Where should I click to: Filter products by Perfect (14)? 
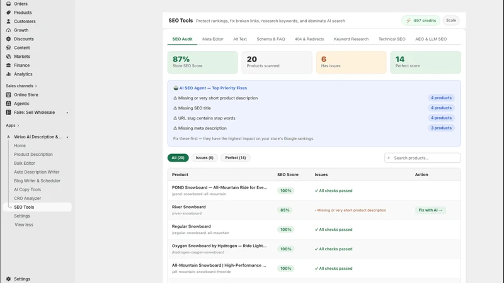coord(235,158)
